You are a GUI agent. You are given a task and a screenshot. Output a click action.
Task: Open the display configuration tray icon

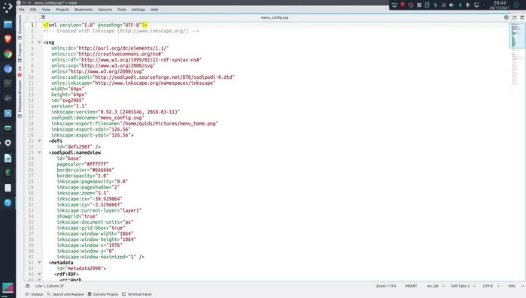tap(476, 5)
